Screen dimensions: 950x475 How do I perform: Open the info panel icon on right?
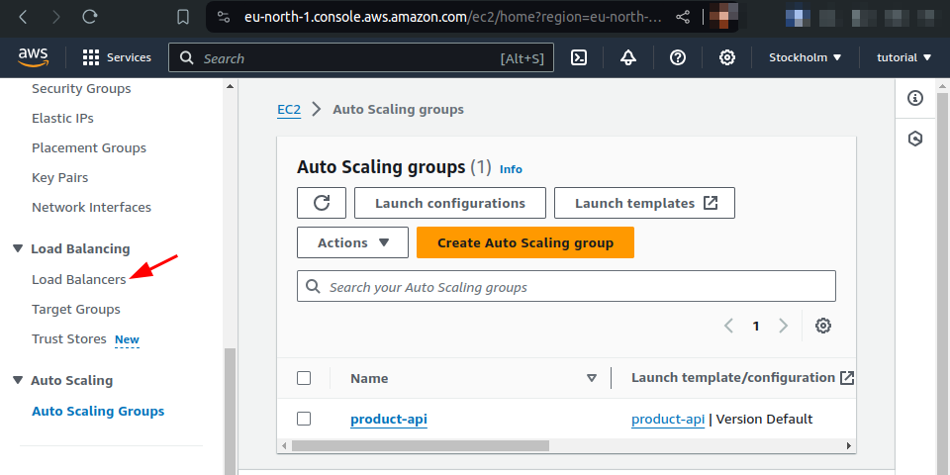[x=915, y=98]
